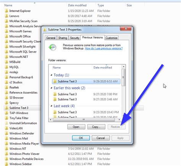Select the Windows NT folder
The width and height of the screenshot is (181, 166).
click(x=18, y=148)
